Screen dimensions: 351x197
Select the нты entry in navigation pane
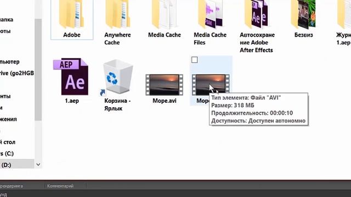click(5, 96)
